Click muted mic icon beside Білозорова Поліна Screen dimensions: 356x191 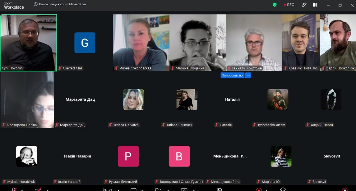coord(4,125)
